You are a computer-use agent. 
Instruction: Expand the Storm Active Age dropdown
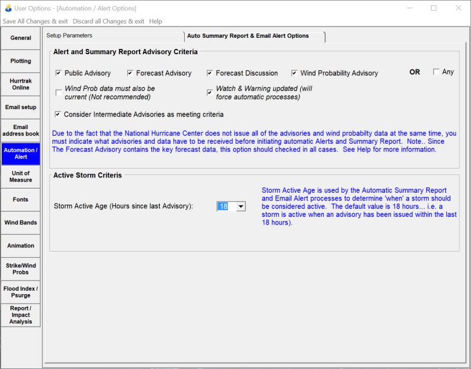coord(240,206)
